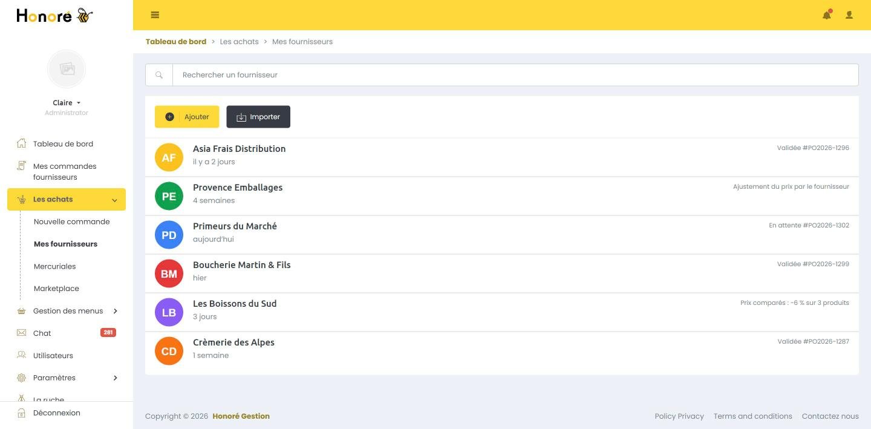The width and height of the screenshot is (871, 429).
Task: Click the Honoré bee logo
Action: [x=54, y=15]
